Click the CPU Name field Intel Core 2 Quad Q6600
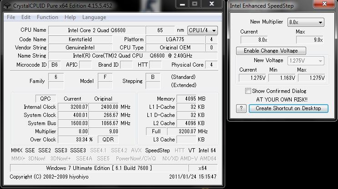The width and height of the screenshot is (338, 189). coord(96,30)
